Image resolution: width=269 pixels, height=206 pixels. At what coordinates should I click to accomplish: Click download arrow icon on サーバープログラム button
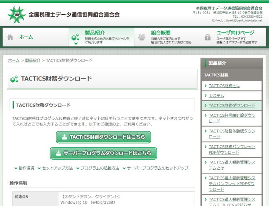click(x=58, y=153)
